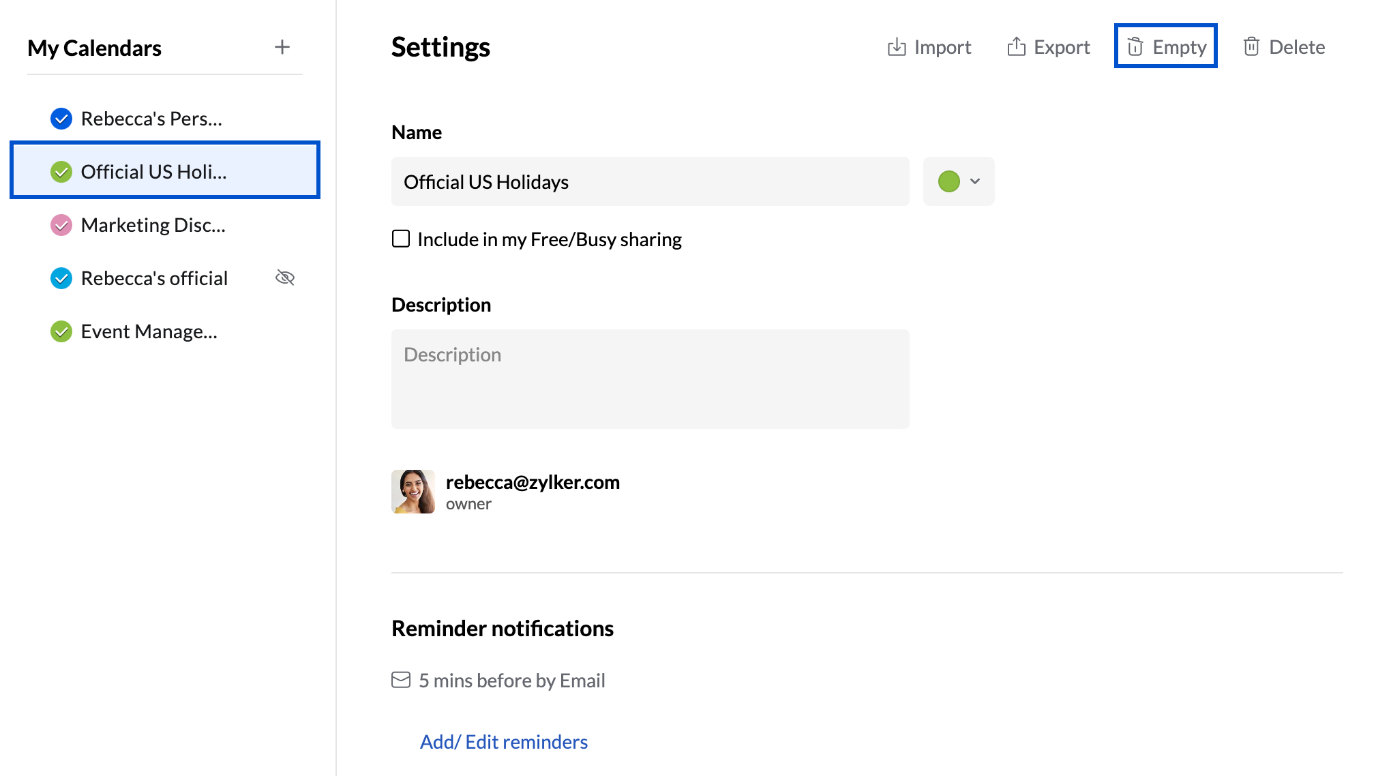Select Official US Holi... calendar in sidebar
The image size is (1391, 776).
pyautogui.click(x=153, y=172)
